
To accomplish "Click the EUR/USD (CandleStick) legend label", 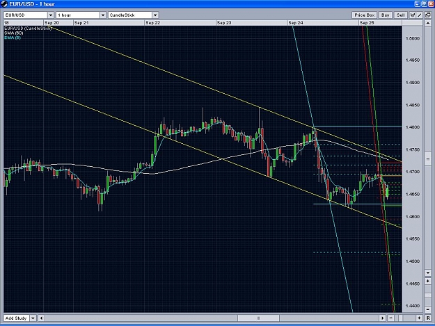I will point(28,28).
